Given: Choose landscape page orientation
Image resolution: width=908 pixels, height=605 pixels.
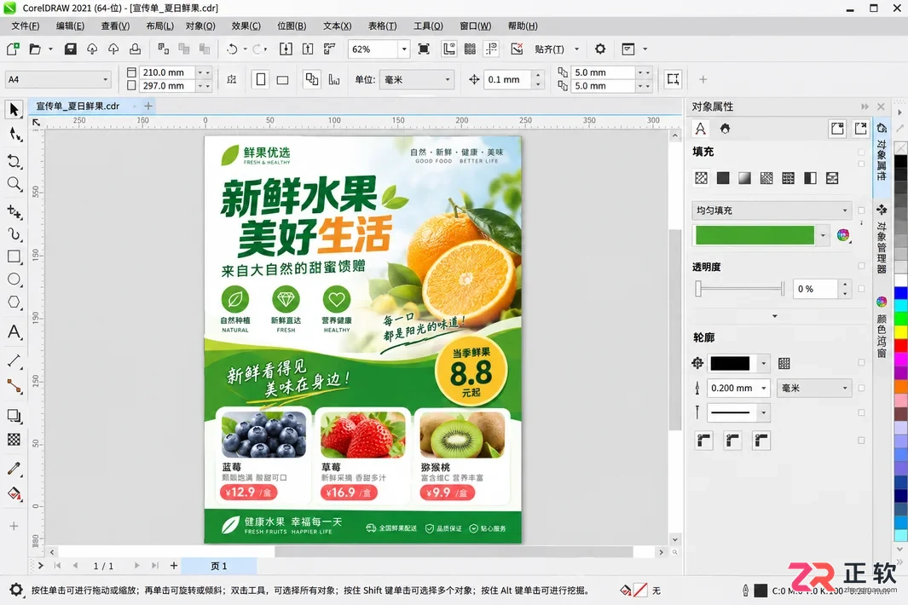Looking at the screenshot, I should coord(282,79).
